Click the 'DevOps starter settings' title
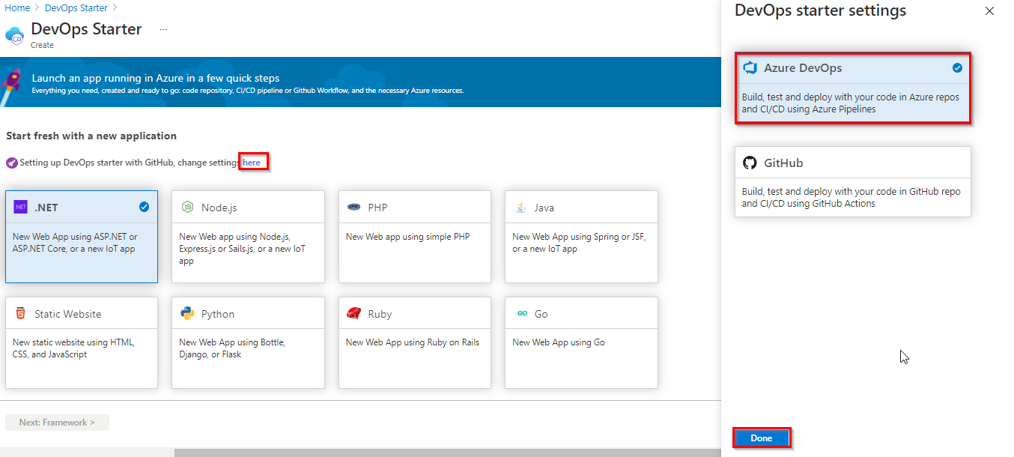1014x457 pixels. 821,11
